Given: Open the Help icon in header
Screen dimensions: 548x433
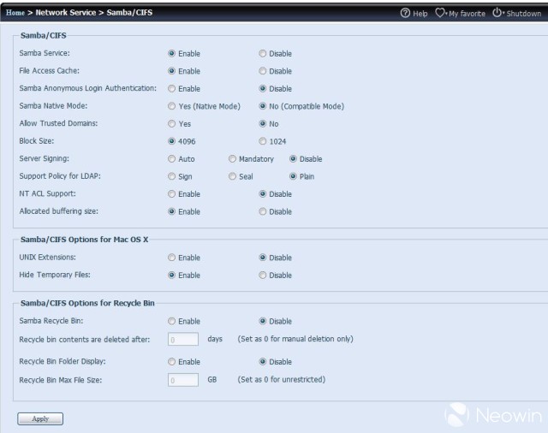Looking at the screenshot, I should pos(405,13).
